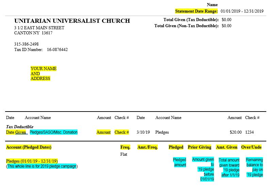Click the 'Amt./Freq.' column header

(x=148, y=147)
